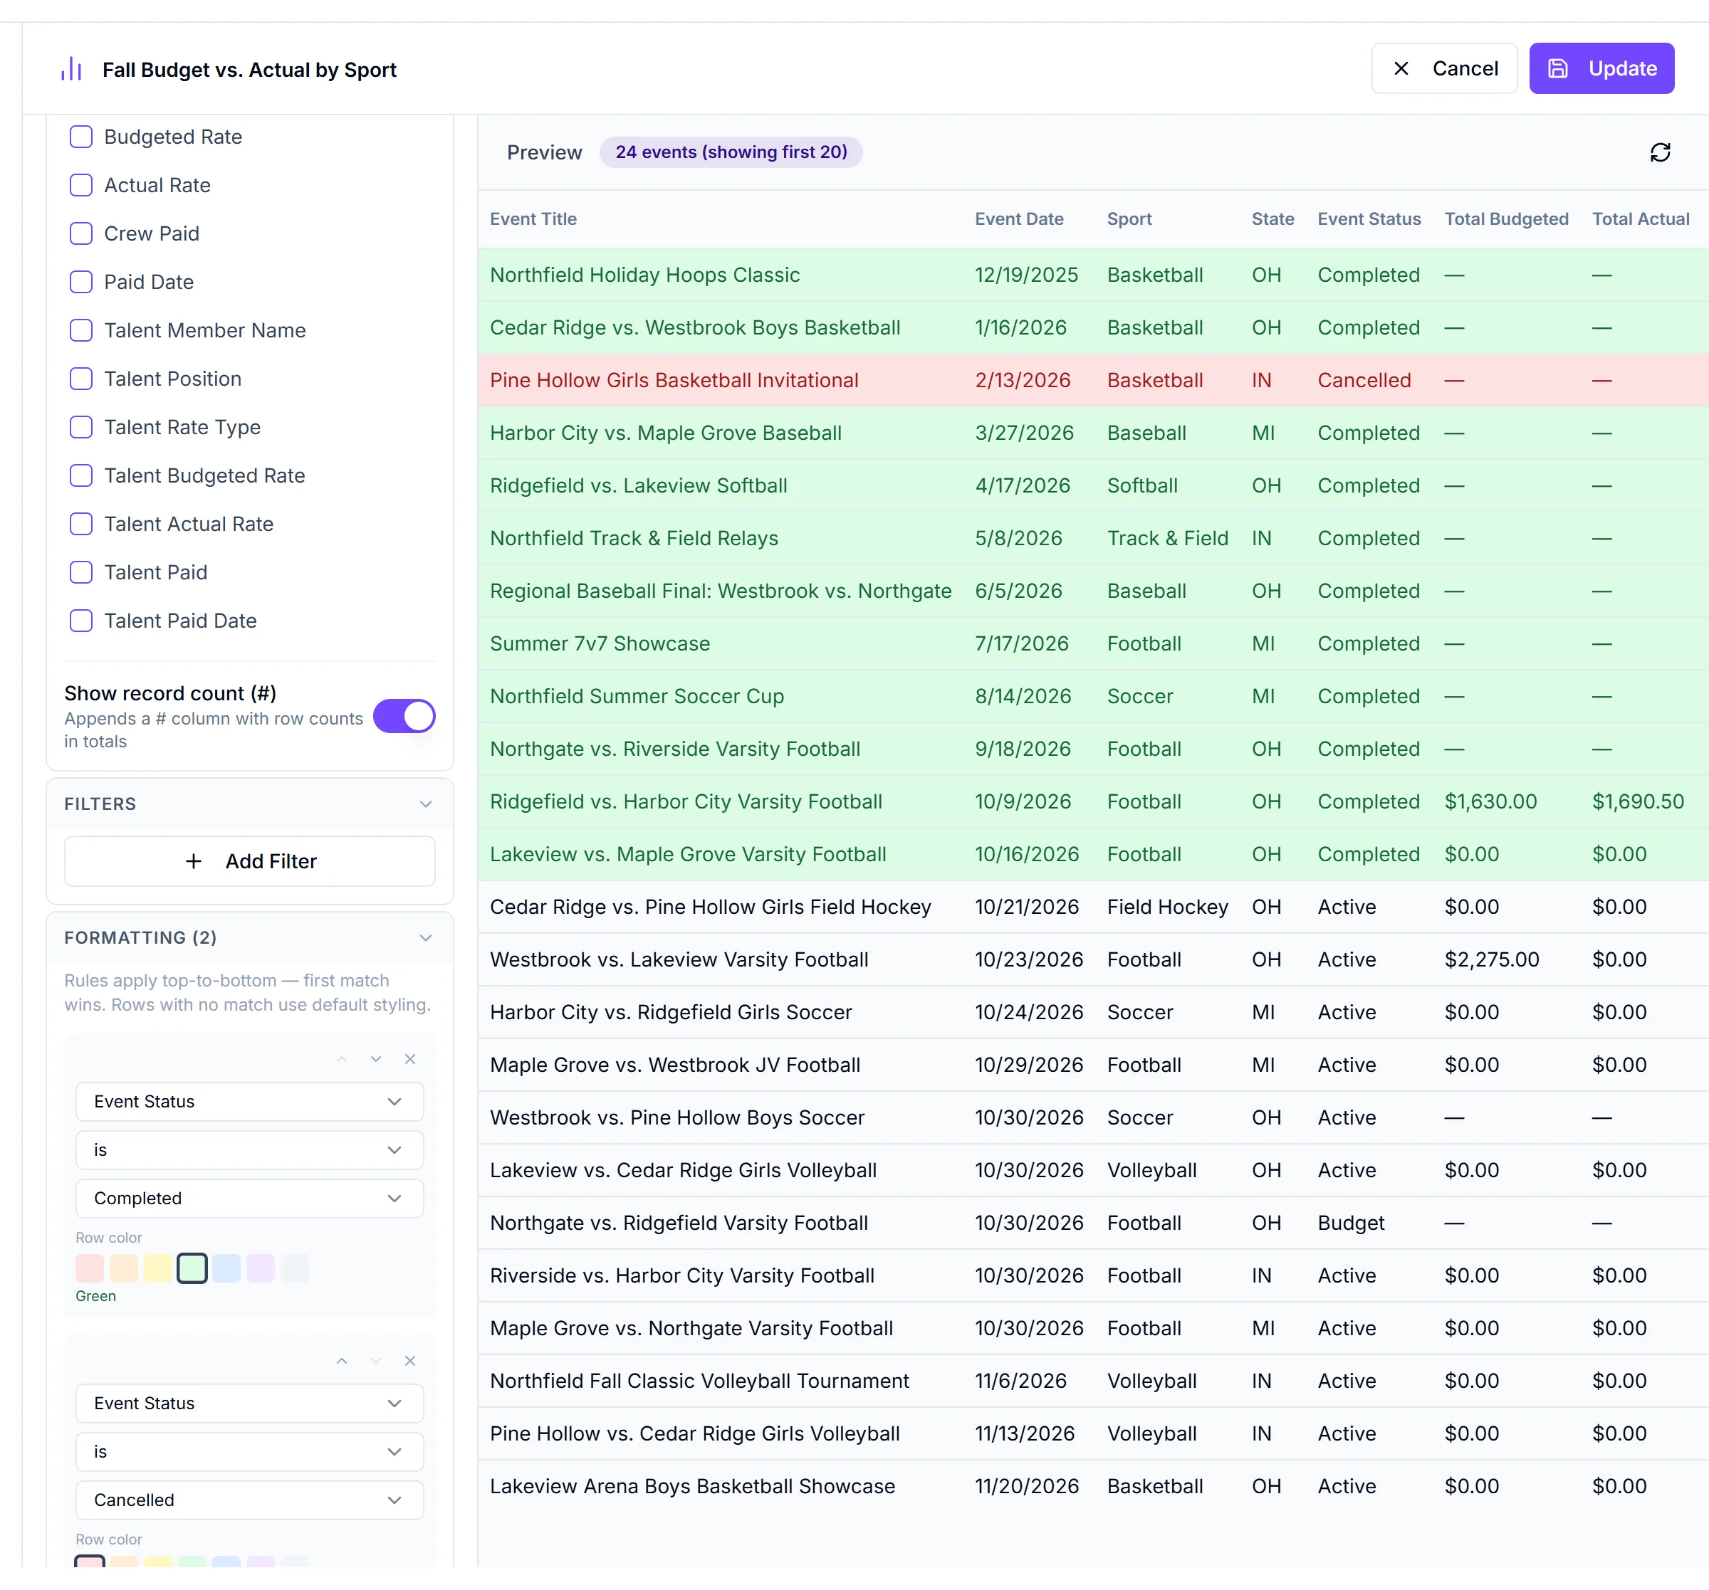Click the Update button
1709x1590 pixels.
[x=1601, y=69]
